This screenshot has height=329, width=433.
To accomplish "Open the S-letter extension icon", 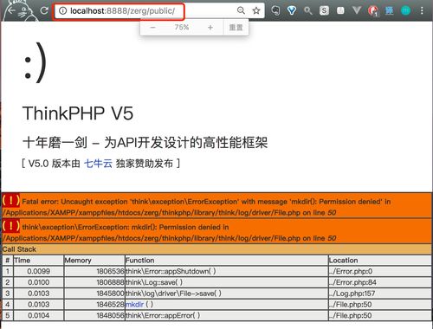I will (324, 11).
